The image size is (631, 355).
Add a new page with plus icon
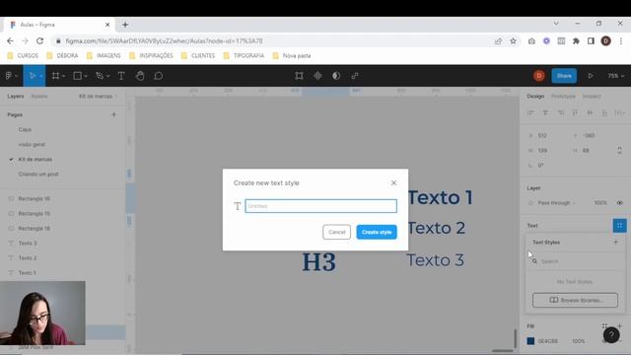[114, 114]
